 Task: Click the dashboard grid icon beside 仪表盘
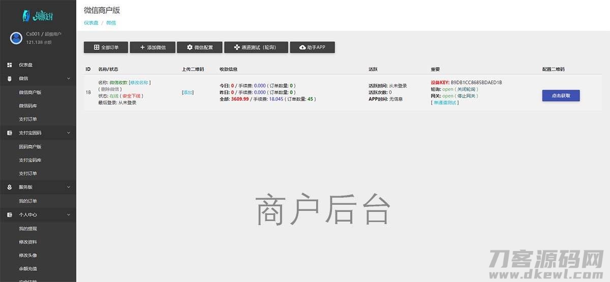coord(10,65)
